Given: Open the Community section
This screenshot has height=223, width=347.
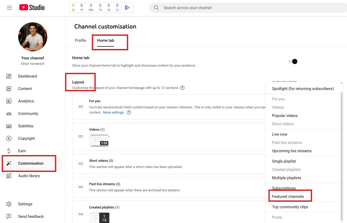Looking at the screenshot, I should 28,113.
